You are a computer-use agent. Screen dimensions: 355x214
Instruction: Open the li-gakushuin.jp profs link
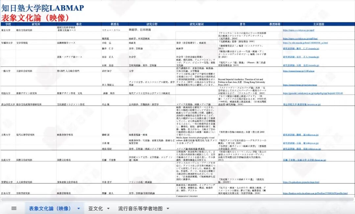pyautogui.click(x=301, y=182)
